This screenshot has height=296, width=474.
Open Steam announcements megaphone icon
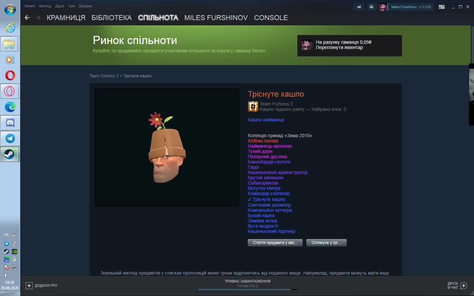click(359, 7)
